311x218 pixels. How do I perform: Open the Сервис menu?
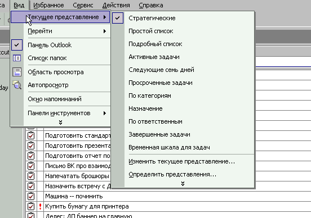point(83,6)
